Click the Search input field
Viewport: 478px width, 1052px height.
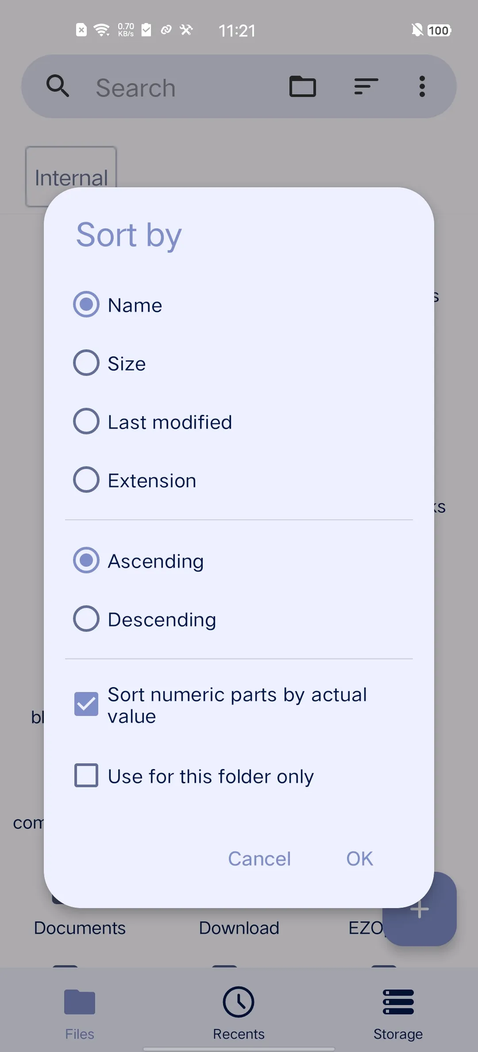177,87
